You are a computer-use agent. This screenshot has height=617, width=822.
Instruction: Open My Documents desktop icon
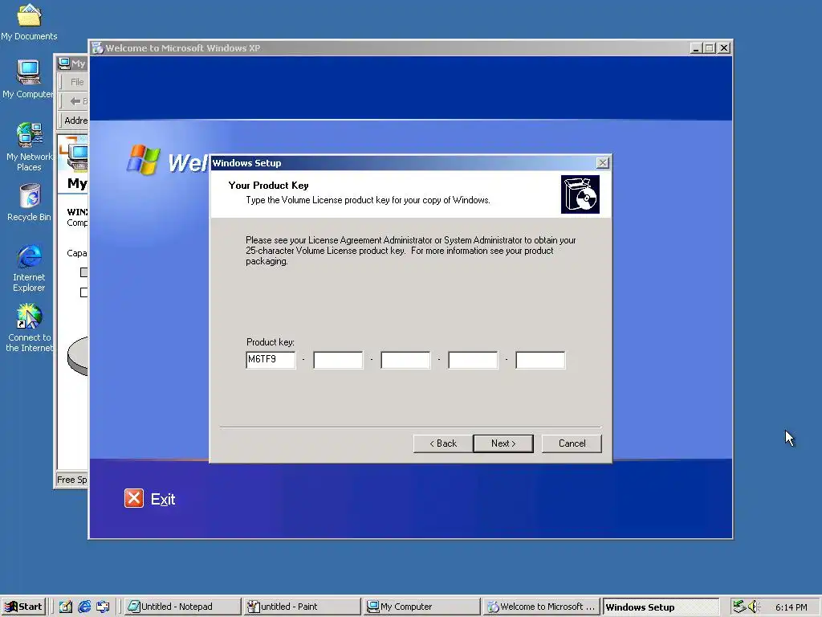[x=29, y=22]
